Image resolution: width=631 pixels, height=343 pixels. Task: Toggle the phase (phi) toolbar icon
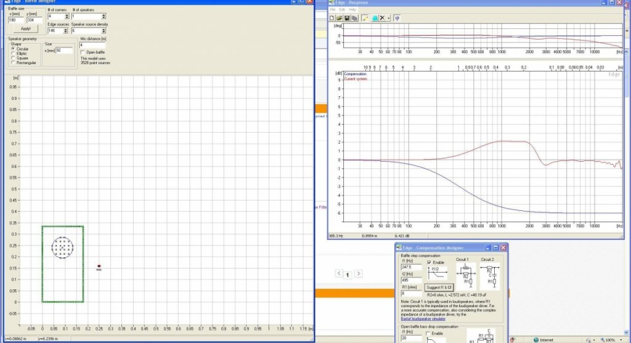pos(397,18)
